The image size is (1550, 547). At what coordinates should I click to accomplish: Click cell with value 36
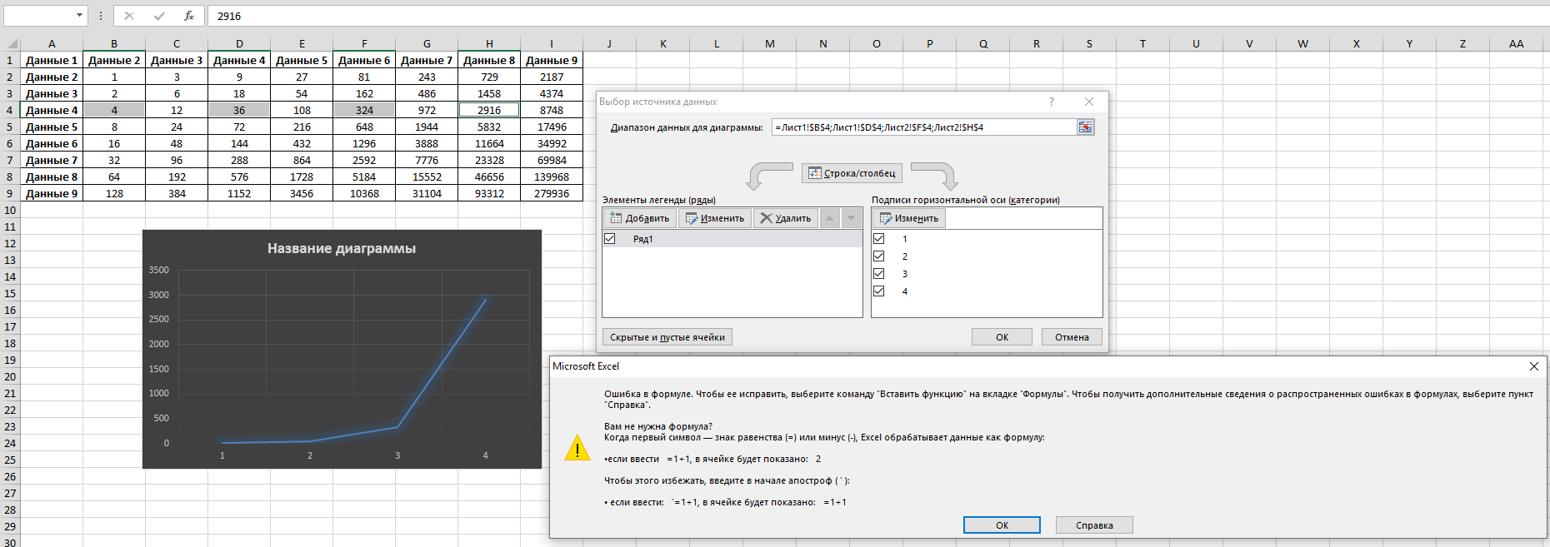(x=239, y=110)
